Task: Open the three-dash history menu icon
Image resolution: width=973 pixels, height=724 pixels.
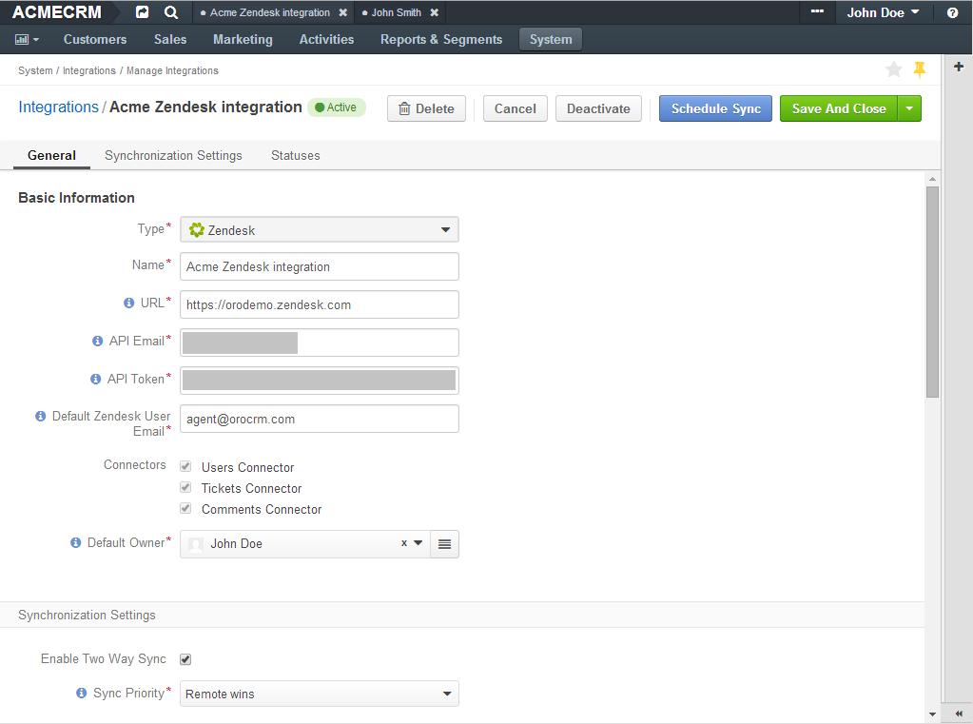Action: point(817,11)
